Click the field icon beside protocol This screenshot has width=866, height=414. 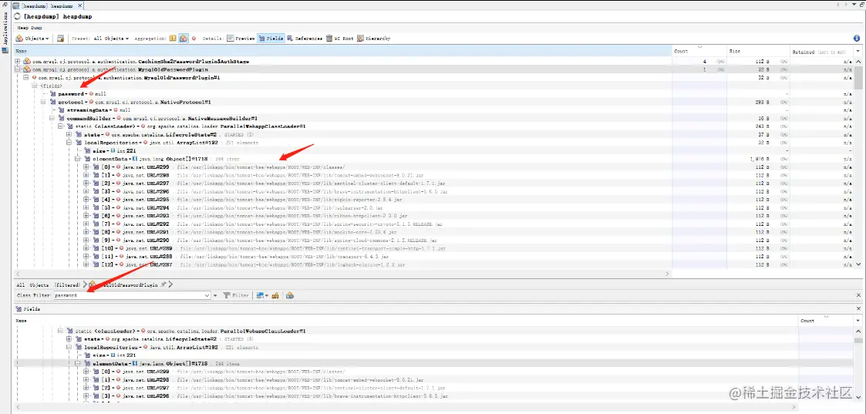(x=53, y=102)
